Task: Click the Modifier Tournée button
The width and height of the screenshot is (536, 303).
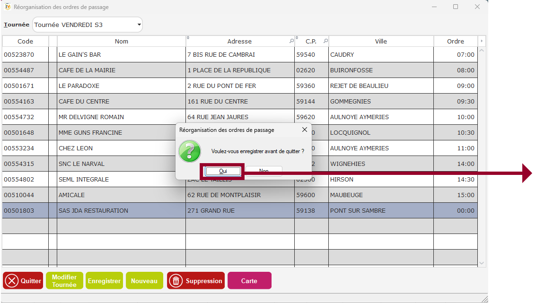Action: [64, 280]
